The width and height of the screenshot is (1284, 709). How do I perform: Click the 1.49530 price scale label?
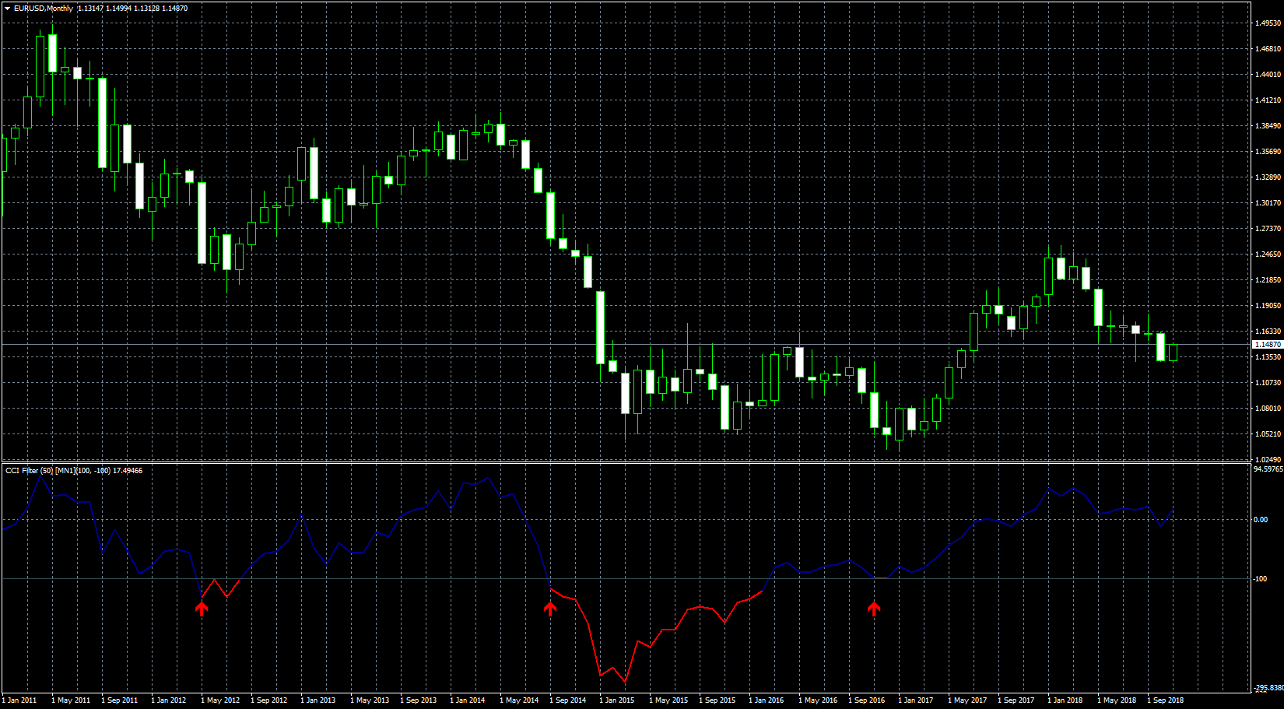click(x=1268, y=23)
